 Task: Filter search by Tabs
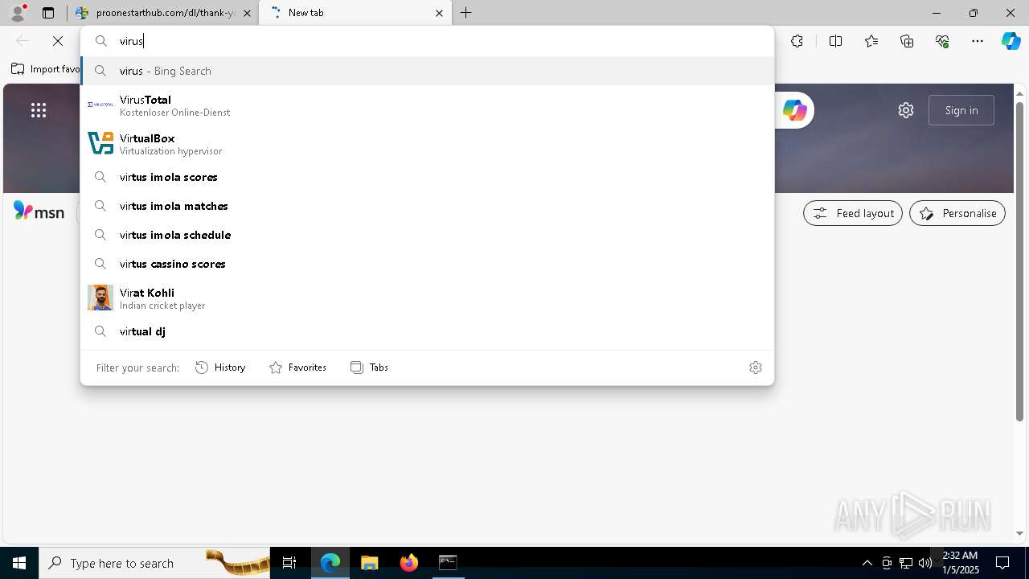click(x=370, y=368)
